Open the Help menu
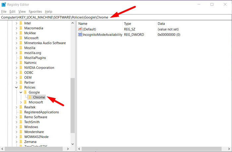Viewport: 232px width, 152px height. tap(48, 12)
